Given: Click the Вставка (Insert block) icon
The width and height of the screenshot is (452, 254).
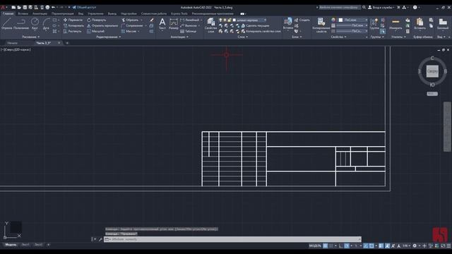Looking at the screenshot, I should [288, 23].
